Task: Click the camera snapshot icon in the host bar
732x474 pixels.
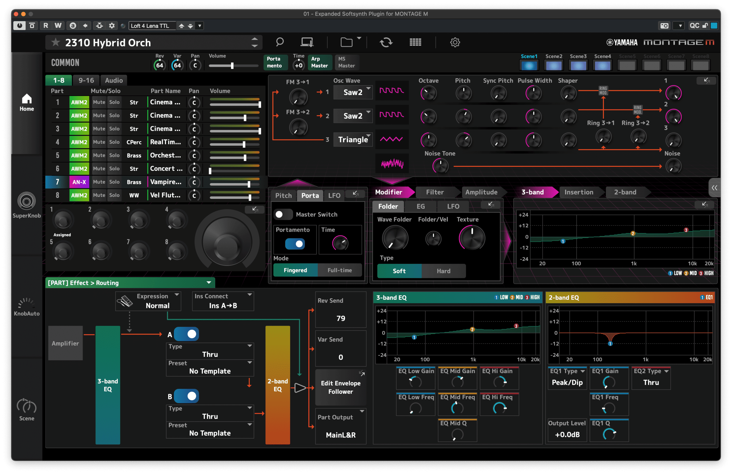Action: pos(664,25)
